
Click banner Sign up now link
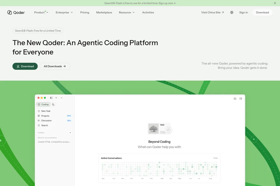pyautogui.click(x=167, y=3)
